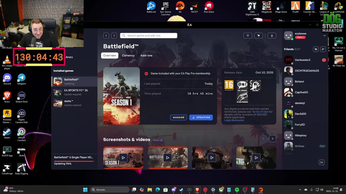Open the Terms of Sale link
Viewport: 346px width, 194px height.
point(260,112)
